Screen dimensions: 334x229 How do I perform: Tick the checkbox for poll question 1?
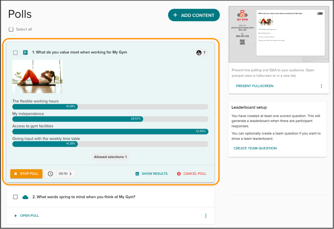pos(15,53)
